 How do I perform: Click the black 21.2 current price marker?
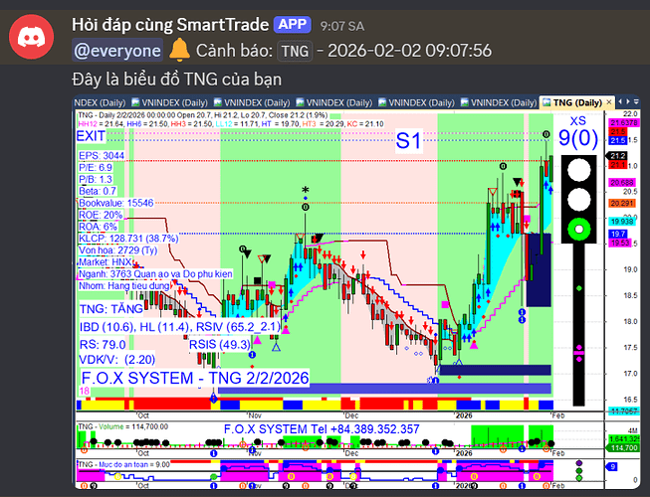pyautogui.click(x=617, y=156)
